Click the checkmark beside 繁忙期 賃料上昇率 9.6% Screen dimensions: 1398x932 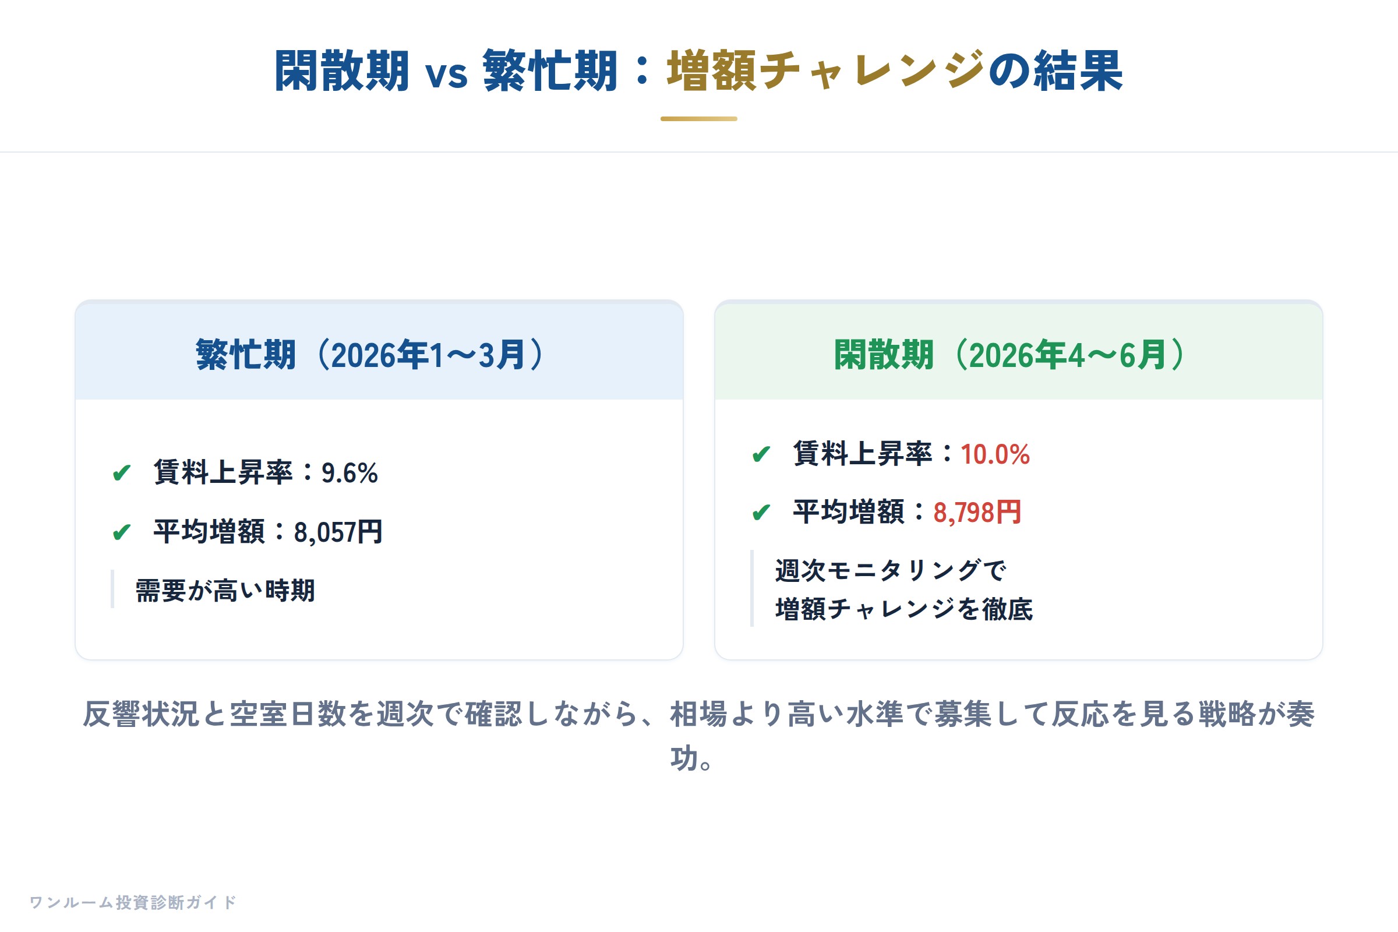tap(121, 473)
